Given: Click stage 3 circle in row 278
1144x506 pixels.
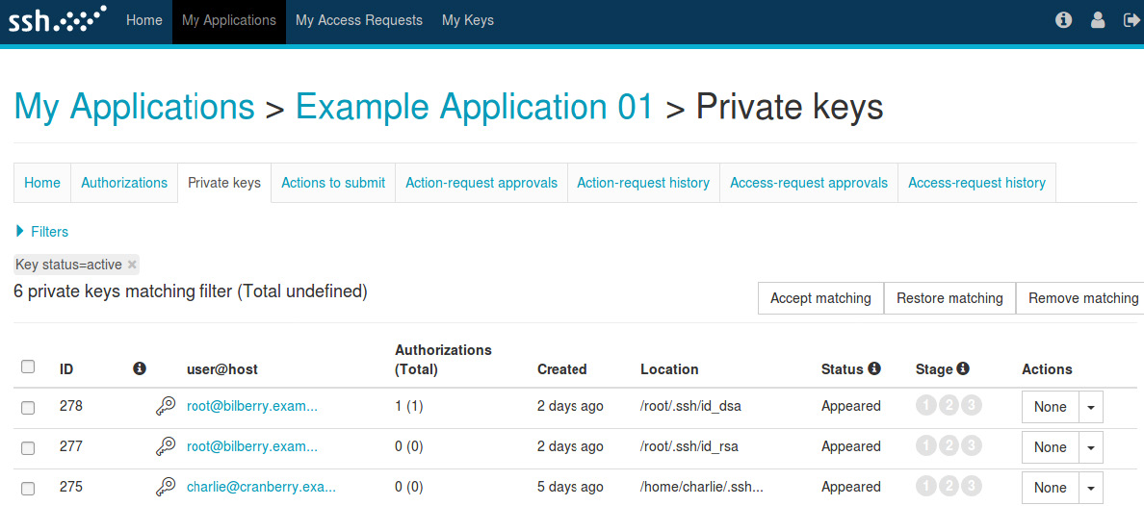Looking at the screenshot, I should coord(971,405).
